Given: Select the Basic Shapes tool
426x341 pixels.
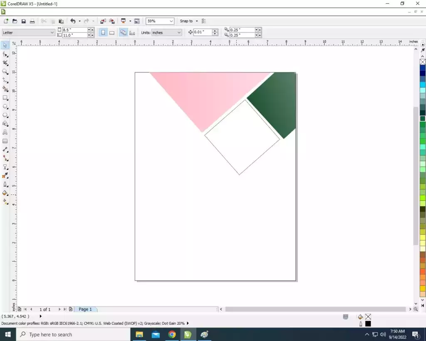Looking at the screenshot, I should coord(5,124).
